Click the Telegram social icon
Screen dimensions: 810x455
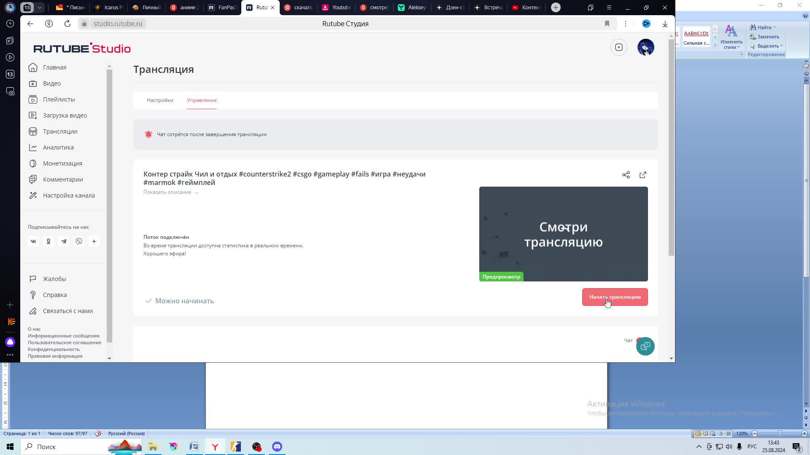coord(64,241)
